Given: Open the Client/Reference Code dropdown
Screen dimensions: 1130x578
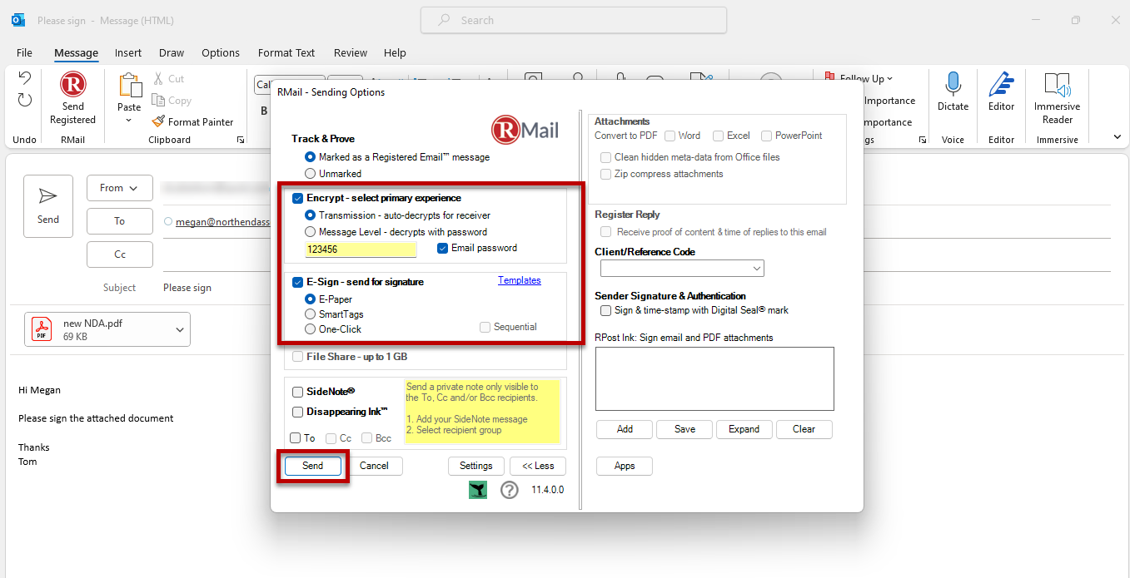Looking at the screenshot, I should pos(757,269).
